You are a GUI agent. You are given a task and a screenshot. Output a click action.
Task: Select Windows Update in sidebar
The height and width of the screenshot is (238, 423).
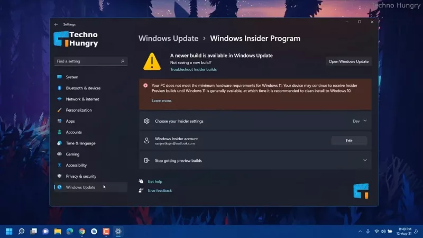pos(90,187)
